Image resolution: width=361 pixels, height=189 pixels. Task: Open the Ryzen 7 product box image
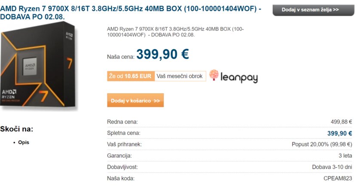click(40, 66)
